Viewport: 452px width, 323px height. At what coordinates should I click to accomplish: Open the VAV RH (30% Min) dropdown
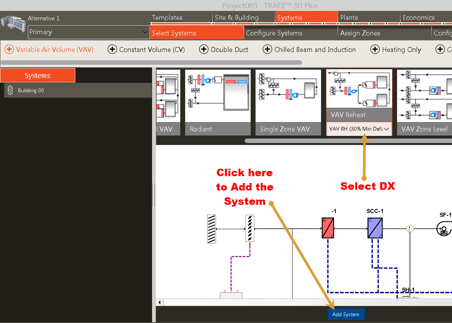(359, 129)
